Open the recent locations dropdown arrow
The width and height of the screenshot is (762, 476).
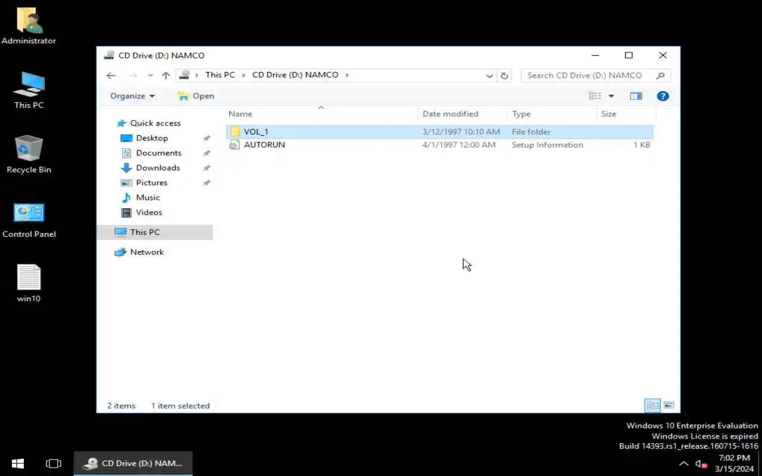[150, 76]
